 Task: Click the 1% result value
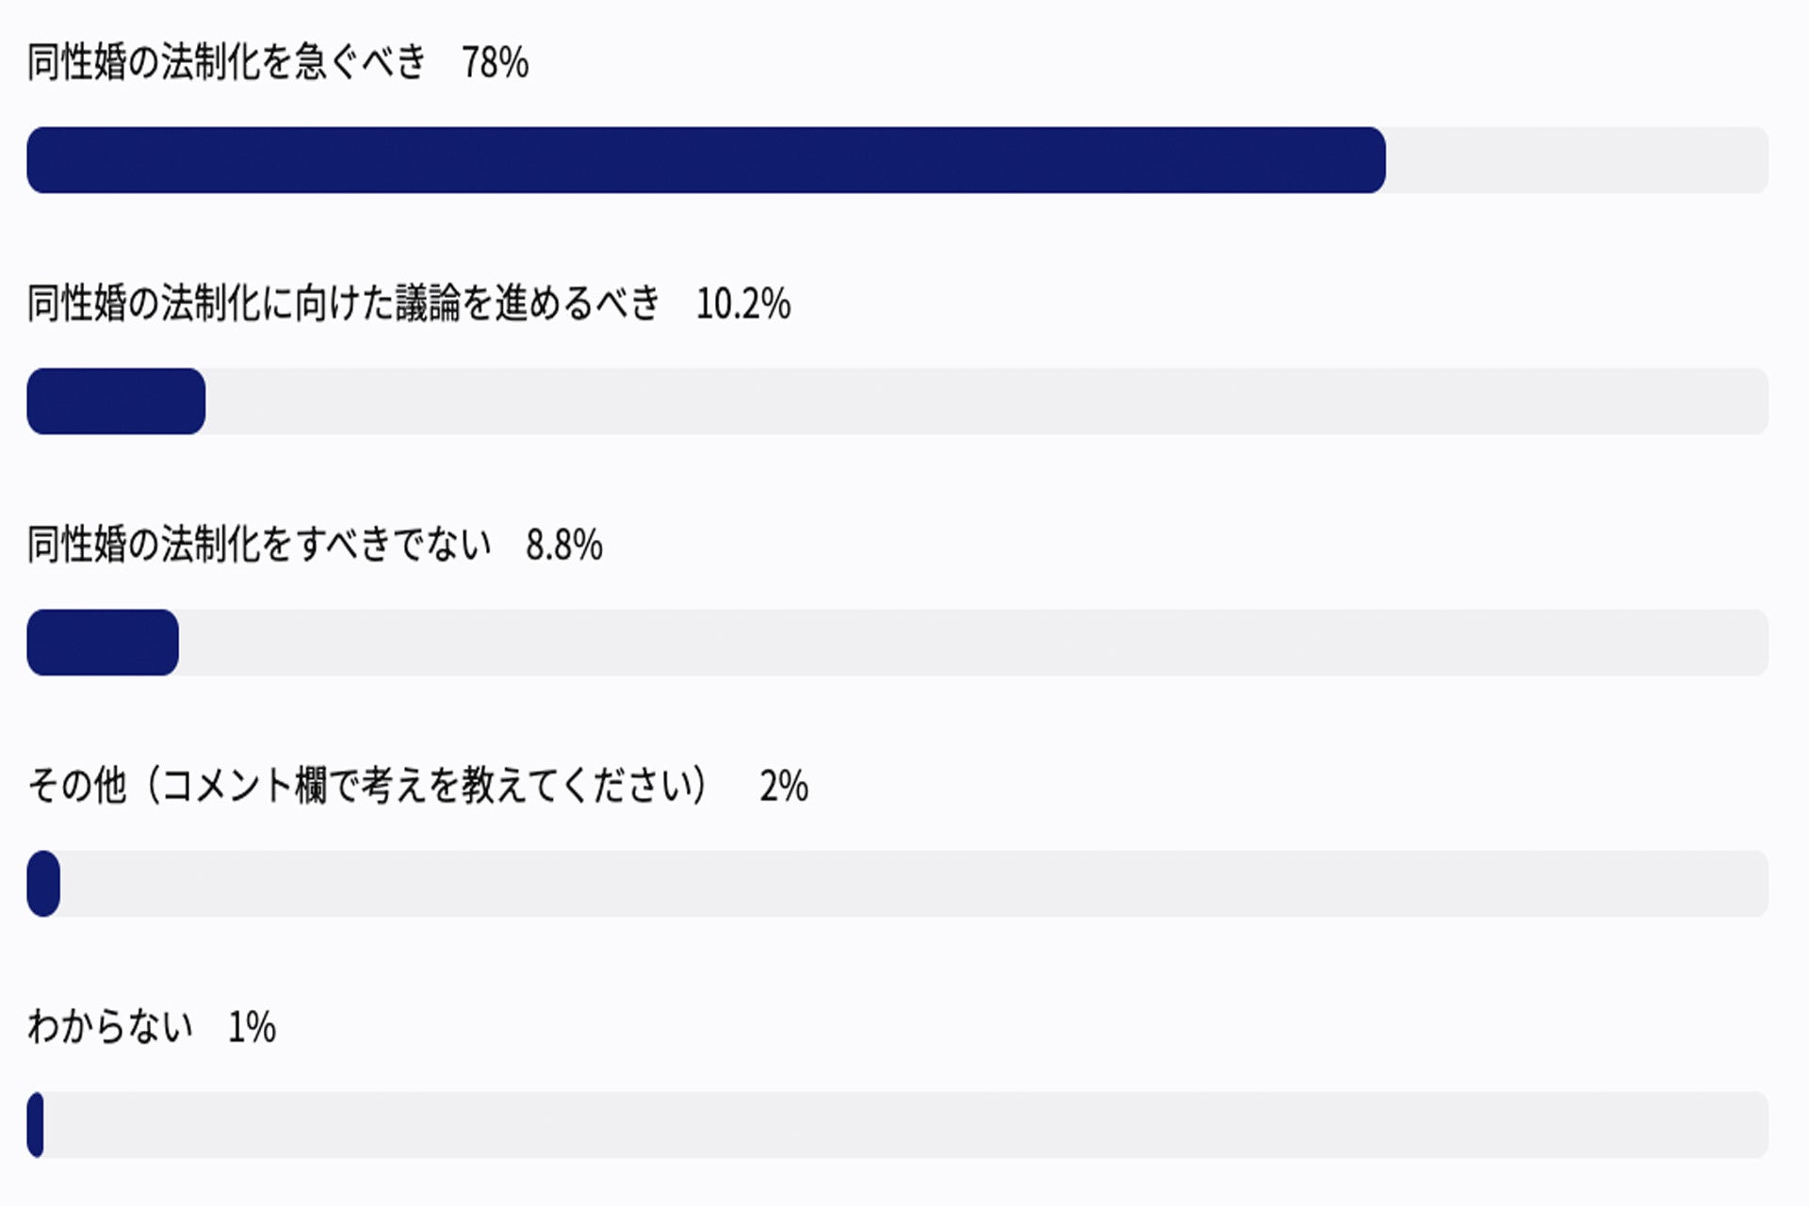coord(252,1028)
